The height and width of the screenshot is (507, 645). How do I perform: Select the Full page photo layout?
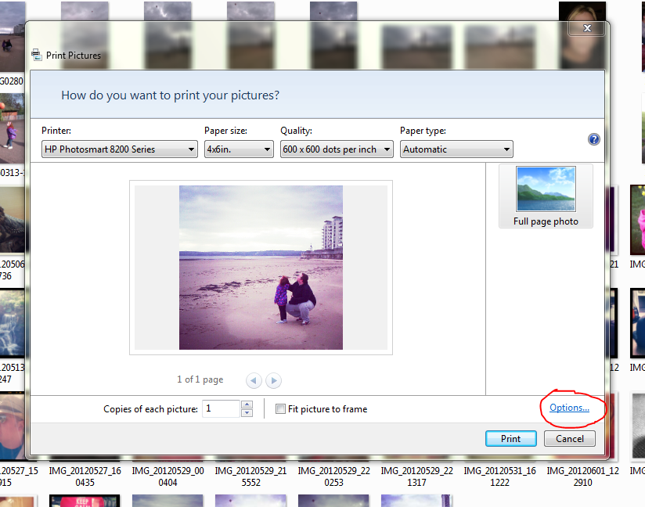(x=546, y=196)
